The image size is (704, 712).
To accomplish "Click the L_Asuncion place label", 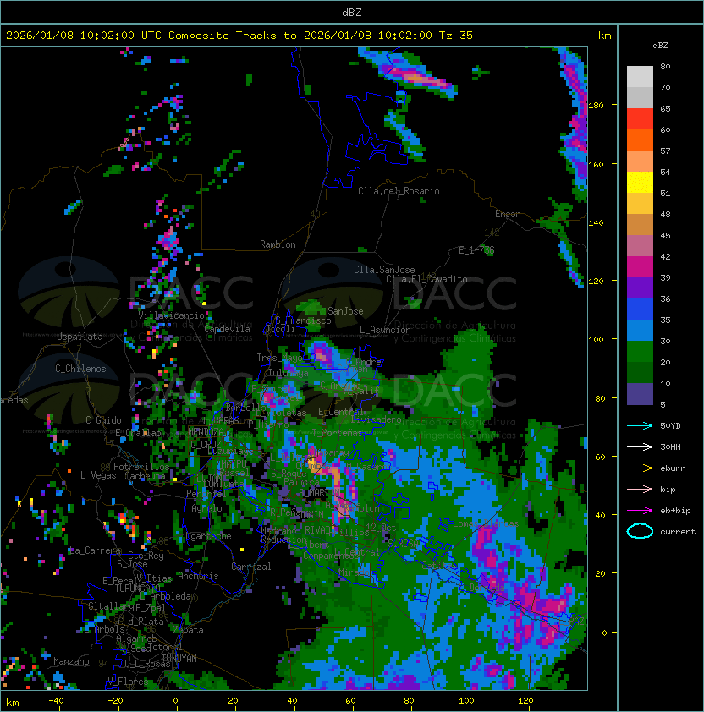I will click(x=385, y=330).
